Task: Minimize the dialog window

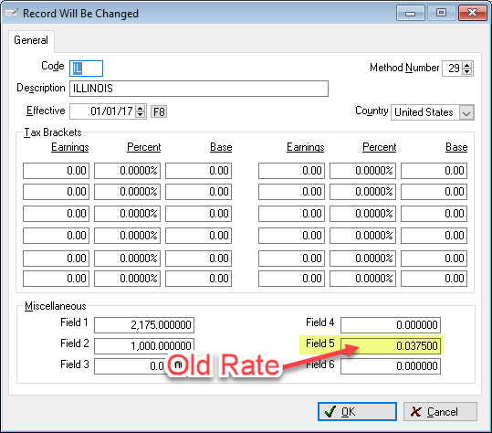Action: pos(411,13)
